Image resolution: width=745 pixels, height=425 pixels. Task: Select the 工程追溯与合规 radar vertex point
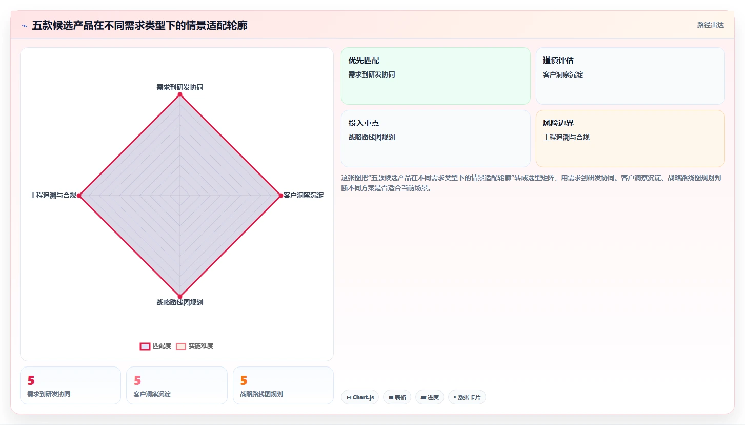[x=79, y=196]
